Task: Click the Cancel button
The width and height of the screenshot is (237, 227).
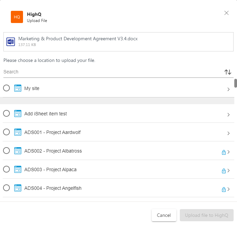Action: (x=164, y=215)
